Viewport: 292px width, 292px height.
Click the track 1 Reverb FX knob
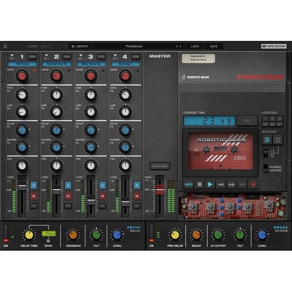(x=22, y=147)
